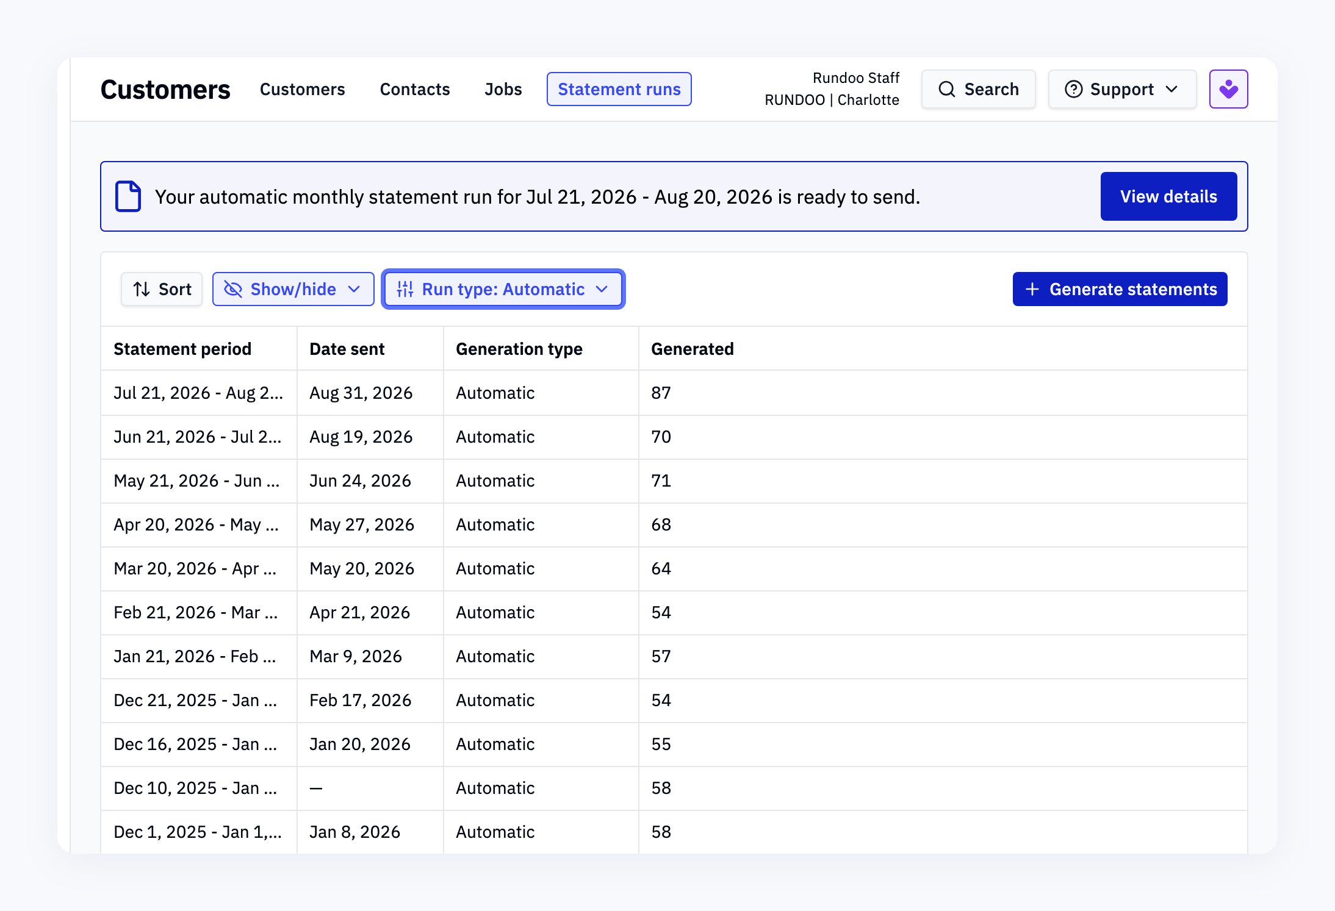Click the filter sliders icon on Run type
Screen dimensions: 1335x911
pyautogui.click(x=405, y=289)
